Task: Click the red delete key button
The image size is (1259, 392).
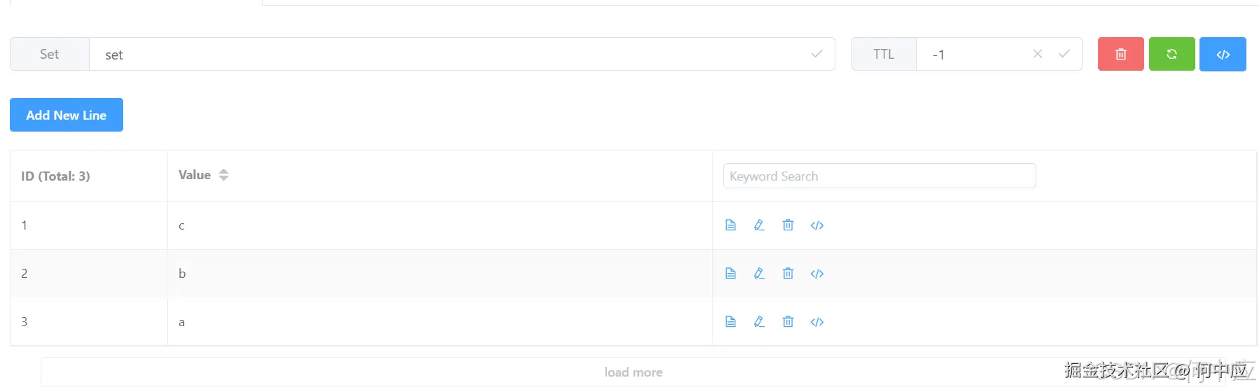Action: [1120, 55]
